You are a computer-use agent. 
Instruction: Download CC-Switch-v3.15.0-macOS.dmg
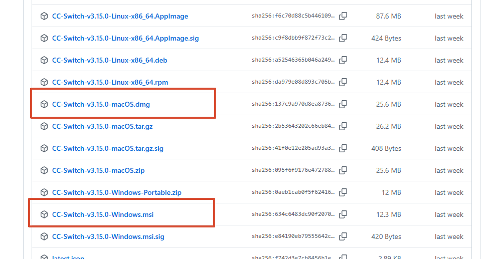101,104
